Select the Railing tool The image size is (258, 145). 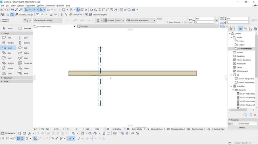pos(24,53)
